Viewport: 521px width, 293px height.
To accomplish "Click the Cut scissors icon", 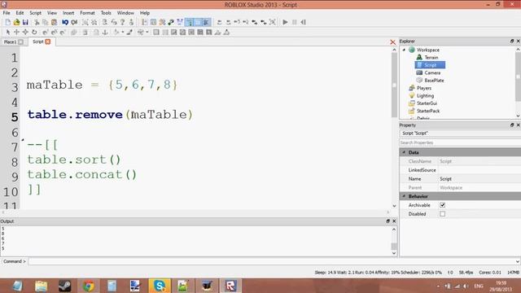I will [37, 22].
